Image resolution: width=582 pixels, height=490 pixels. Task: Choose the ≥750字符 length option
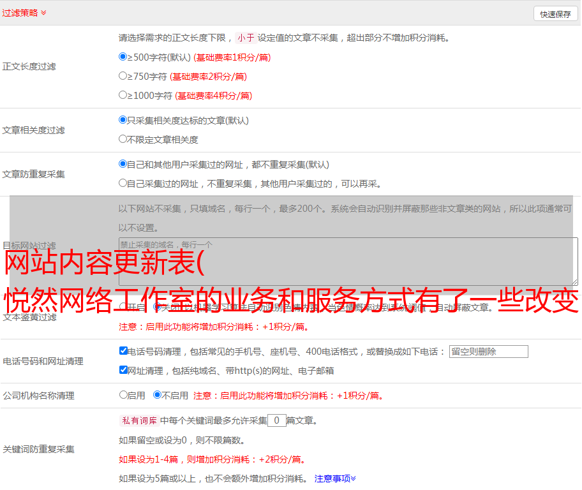[123, 76]
